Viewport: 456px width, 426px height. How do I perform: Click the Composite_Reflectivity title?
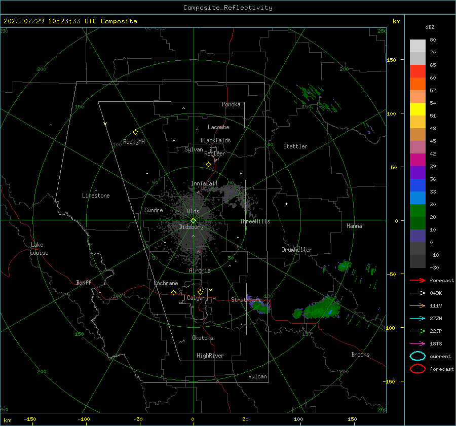click(x=228, y=8)
